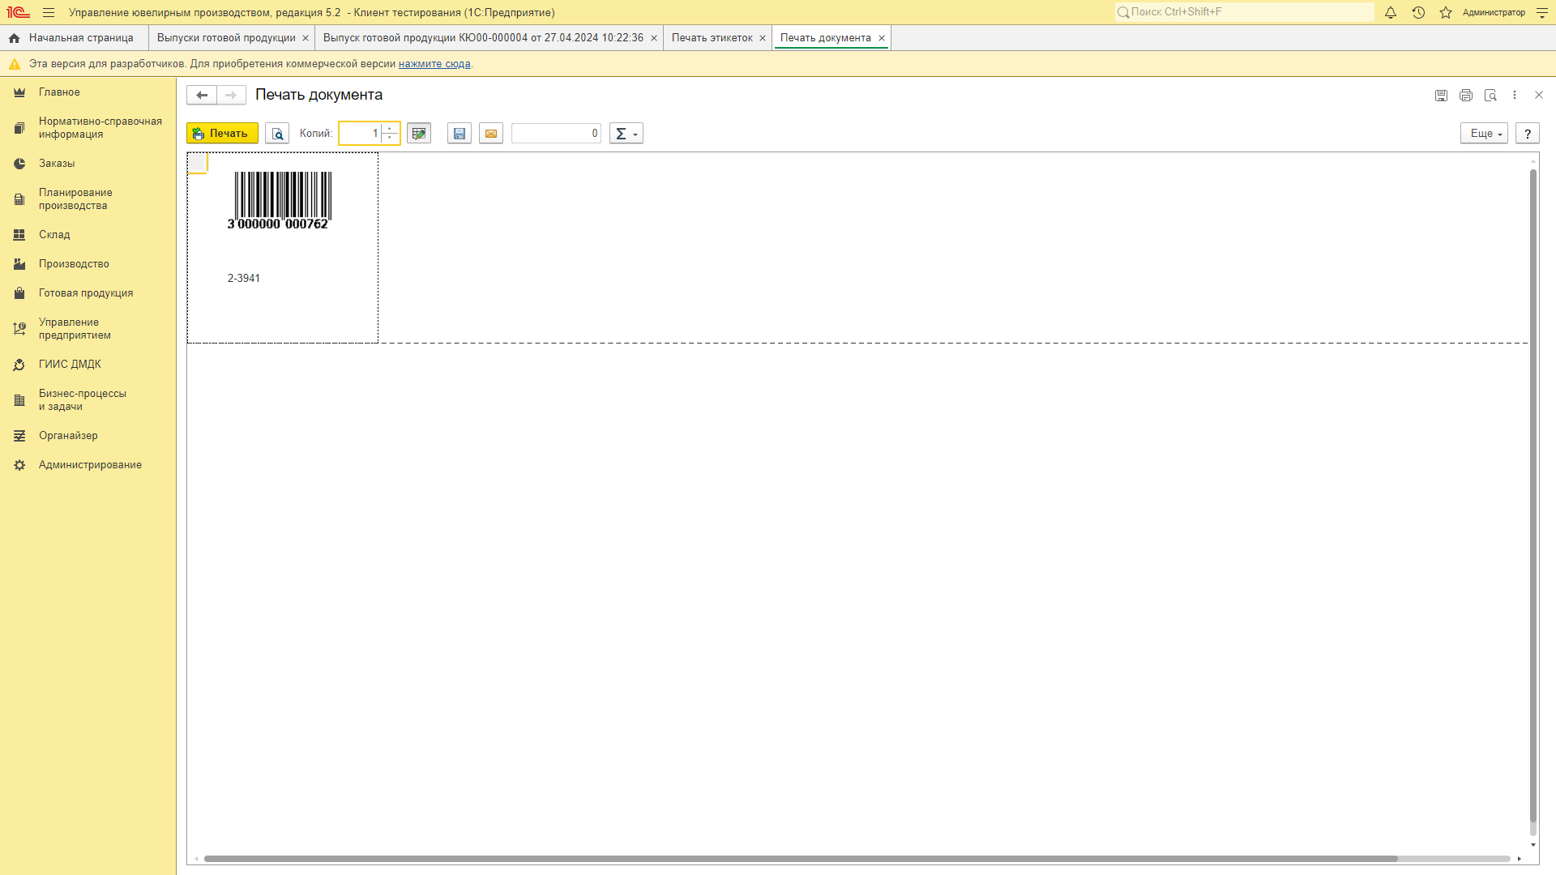Close the Выпуски готовой продукции tab
The height and width of the screenshot is (875, 1556).
pos(306,38)
